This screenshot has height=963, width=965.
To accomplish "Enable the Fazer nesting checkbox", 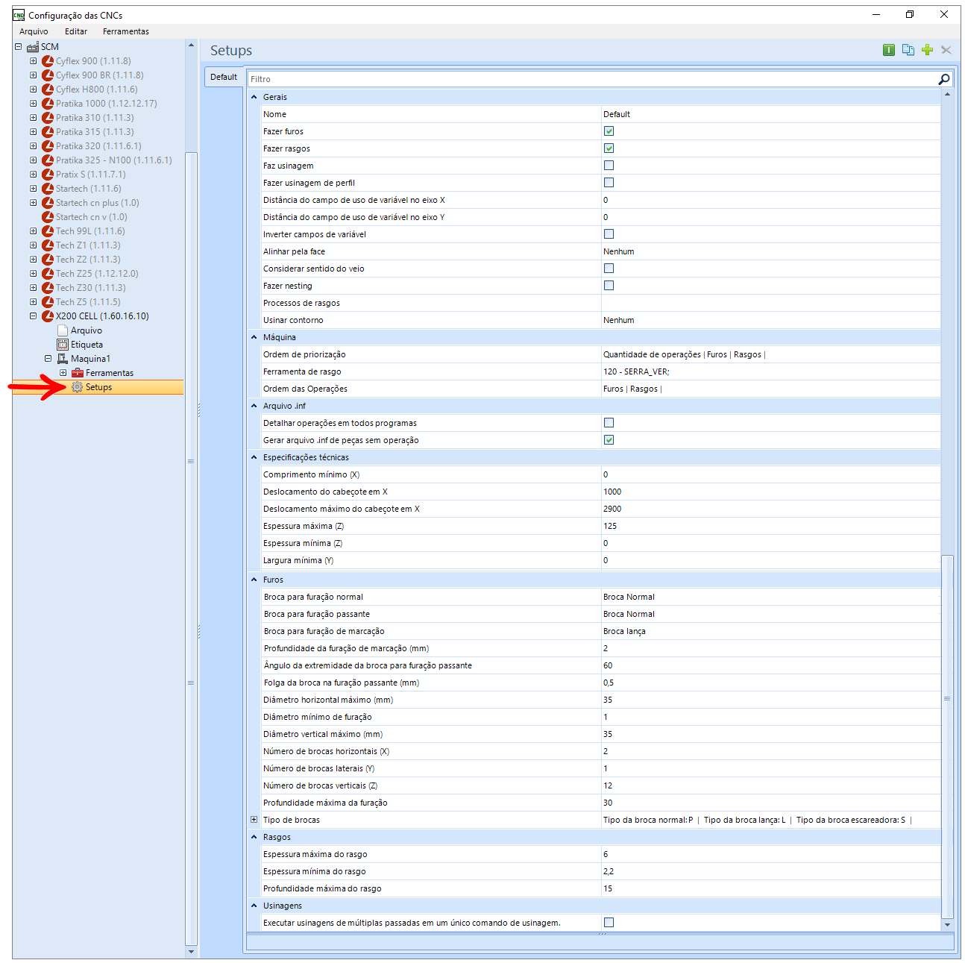I will click(609, 286).
